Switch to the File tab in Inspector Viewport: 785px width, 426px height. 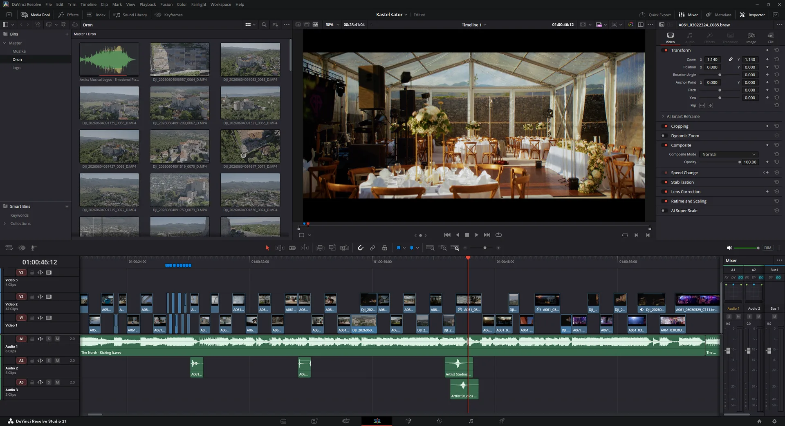point(771,38)
